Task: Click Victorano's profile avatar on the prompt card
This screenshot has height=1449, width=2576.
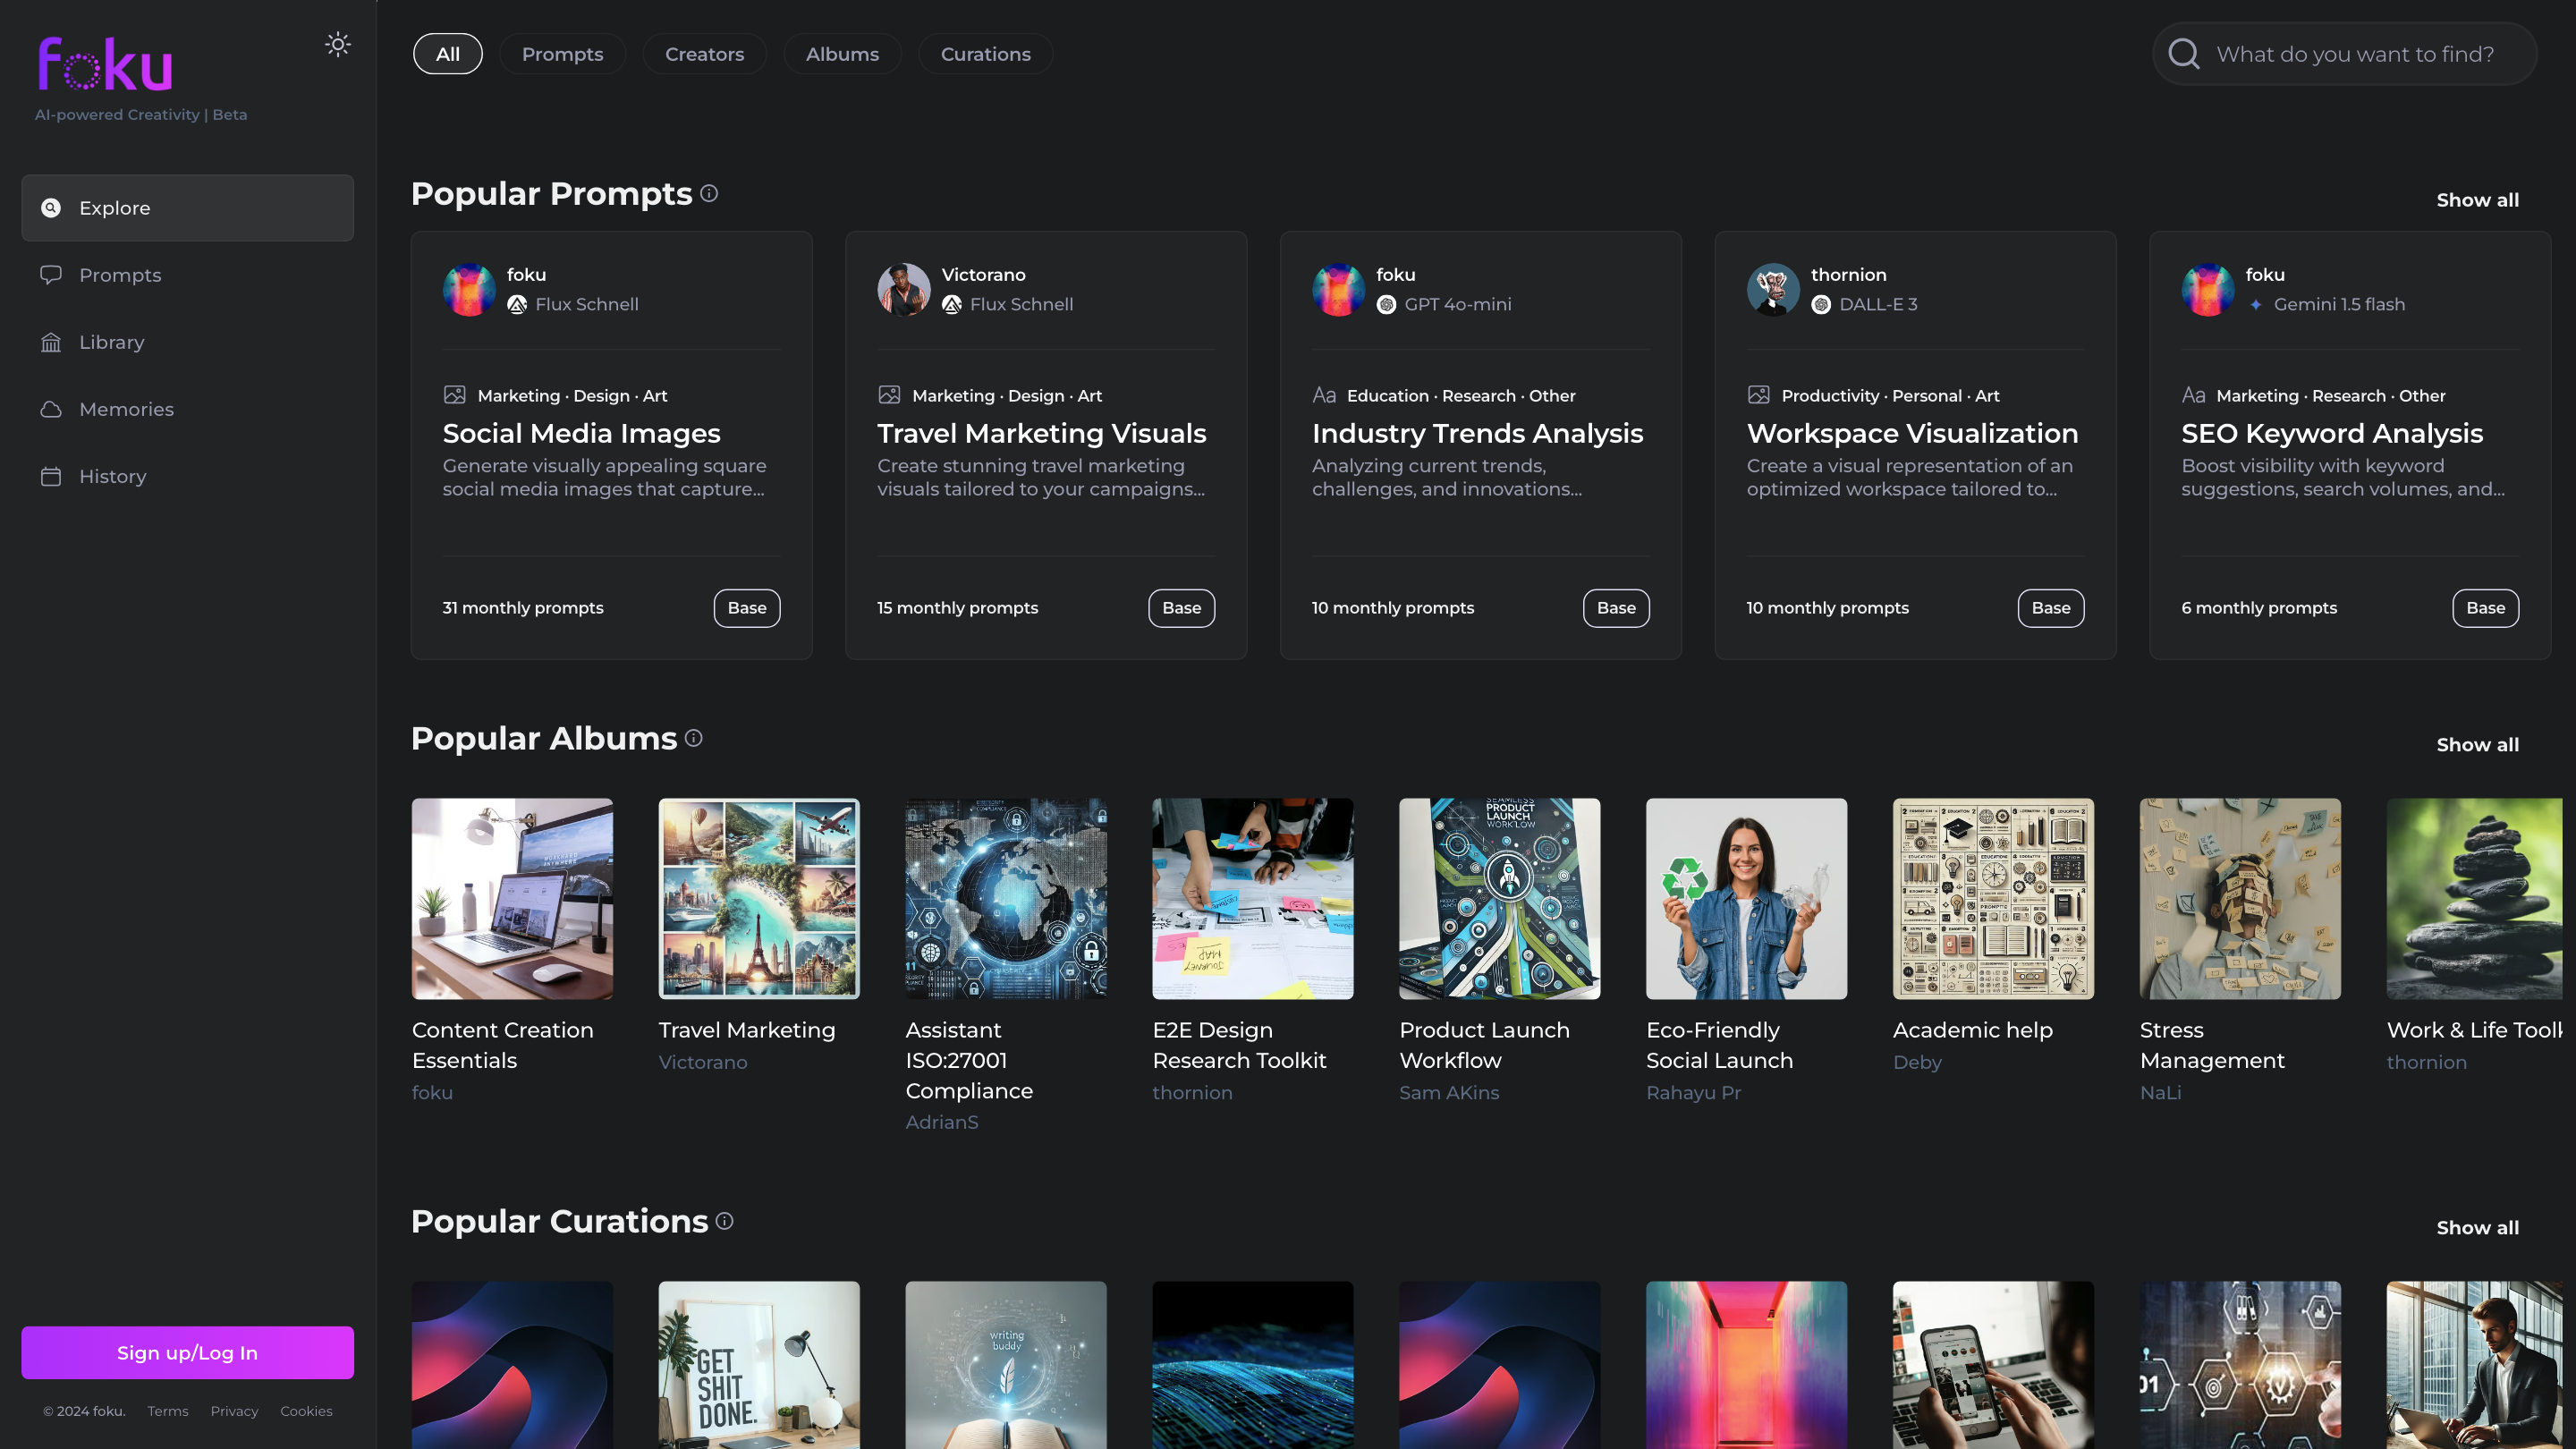Action: click(x=903, y=289)
